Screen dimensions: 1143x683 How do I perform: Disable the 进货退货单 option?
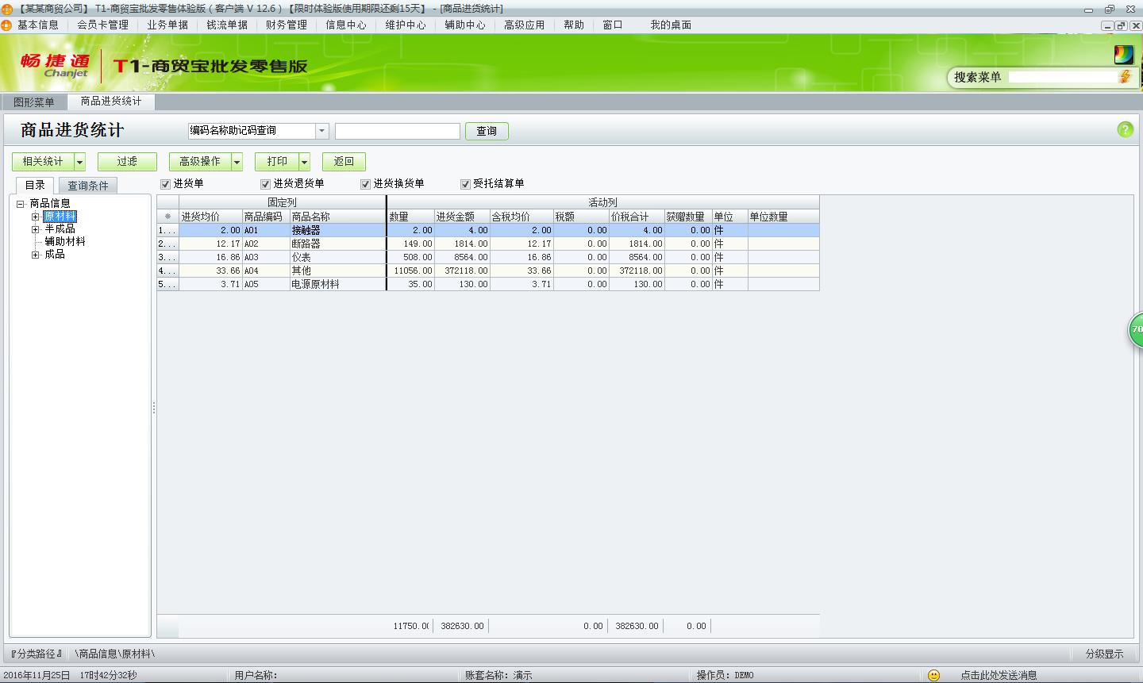[x=264, y=183]
